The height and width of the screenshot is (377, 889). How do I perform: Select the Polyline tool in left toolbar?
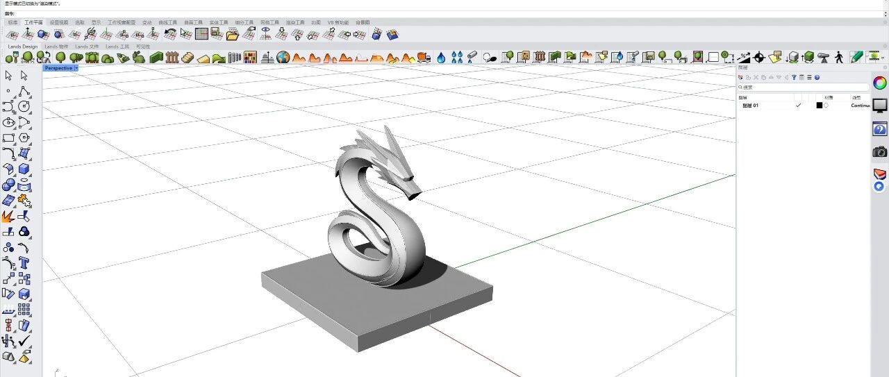click(24, 91)
